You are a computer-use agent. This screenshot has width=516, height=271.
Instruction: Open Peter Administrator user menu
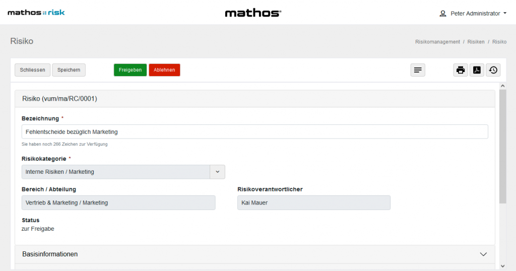coord(473,14)
